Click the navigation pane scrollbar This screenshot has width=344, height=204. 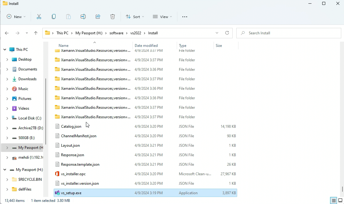(x=46, y=111)
